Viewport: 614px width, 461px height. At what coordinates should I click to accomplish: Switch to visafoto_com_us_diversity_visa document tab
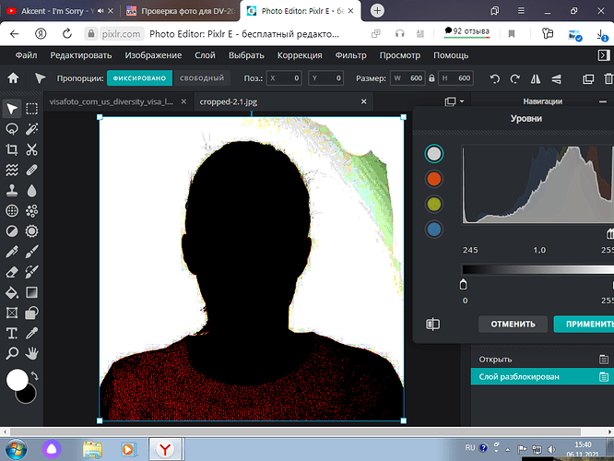point(112,101)
